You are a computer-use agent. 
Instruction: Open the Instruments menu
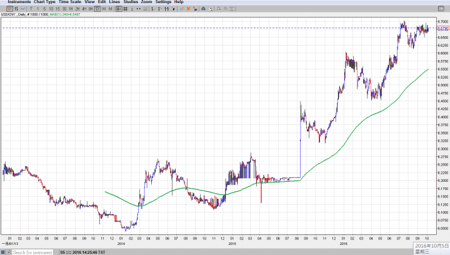(19, 2)
